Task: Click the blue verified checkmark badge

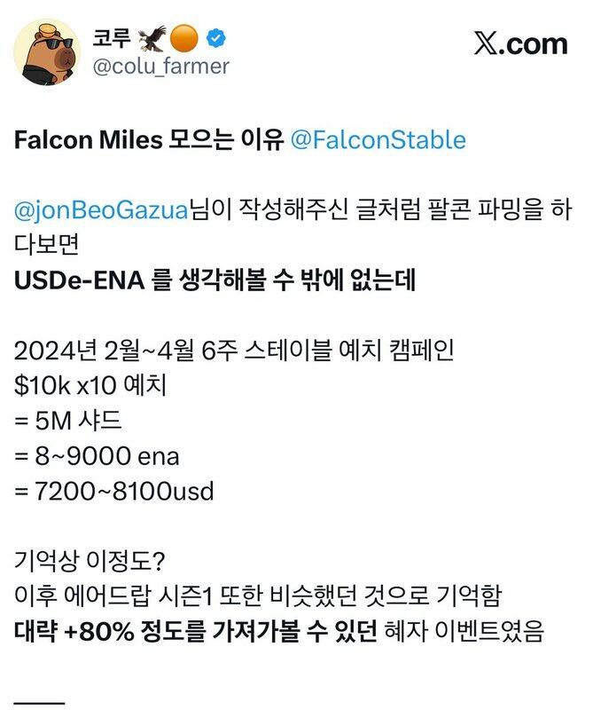Action: [x=216, y=38]
